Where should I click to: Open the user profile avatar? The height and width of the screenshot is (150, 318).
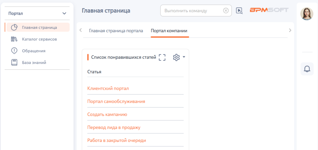point(307,14)
